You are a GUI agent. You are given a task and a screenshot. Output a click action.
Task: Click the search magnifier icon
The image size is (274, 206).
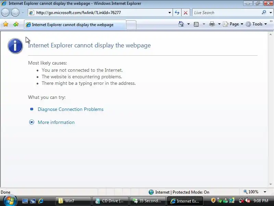[x=264, y=12]
